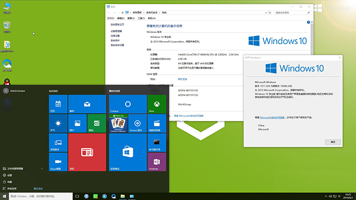Click the recently added link
Viewport: 356px width, 200px height.
(38, 188)
